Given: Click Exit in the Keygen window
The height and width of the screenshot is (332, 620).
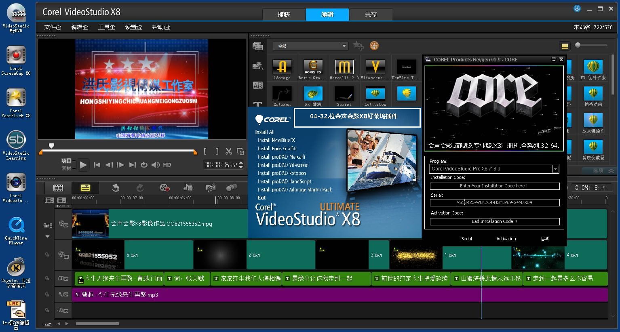Looking at the screenshot, I should [x=545, y=239].
